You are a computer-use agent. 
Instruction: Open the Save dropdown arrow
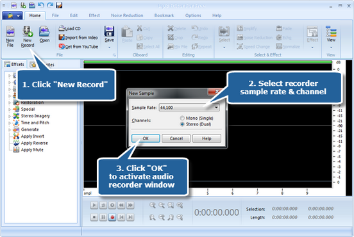109,47
